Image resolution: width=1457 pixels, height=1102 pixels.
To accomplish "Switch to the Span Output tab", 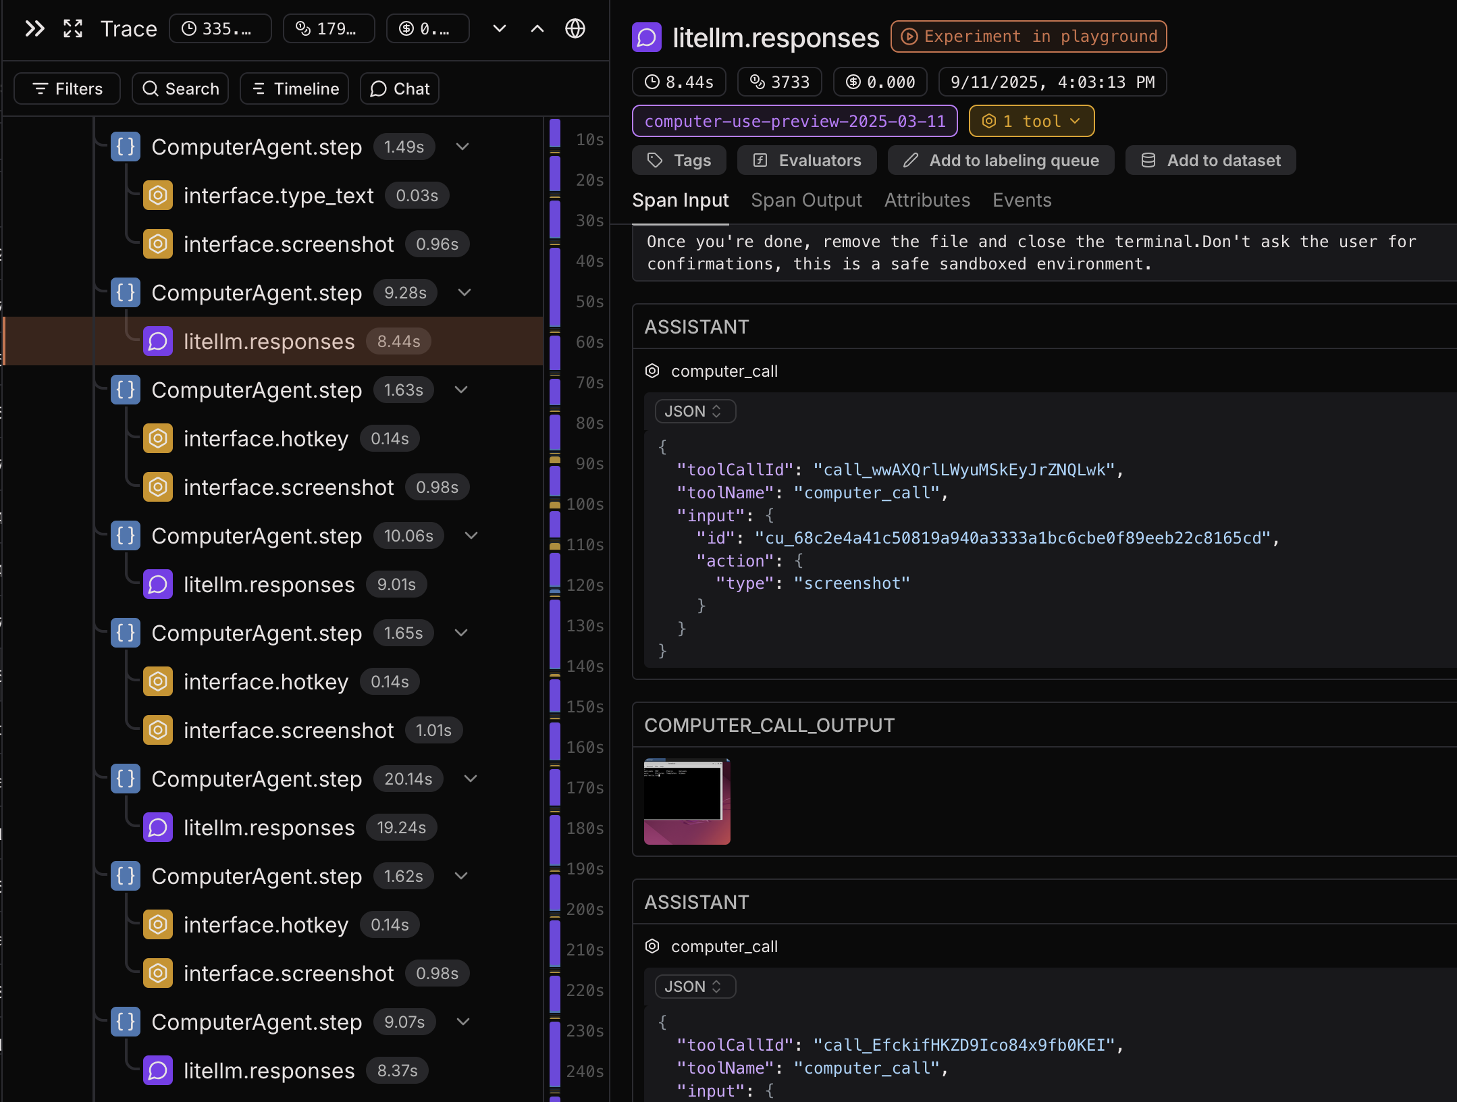I will tap(806, 201).
